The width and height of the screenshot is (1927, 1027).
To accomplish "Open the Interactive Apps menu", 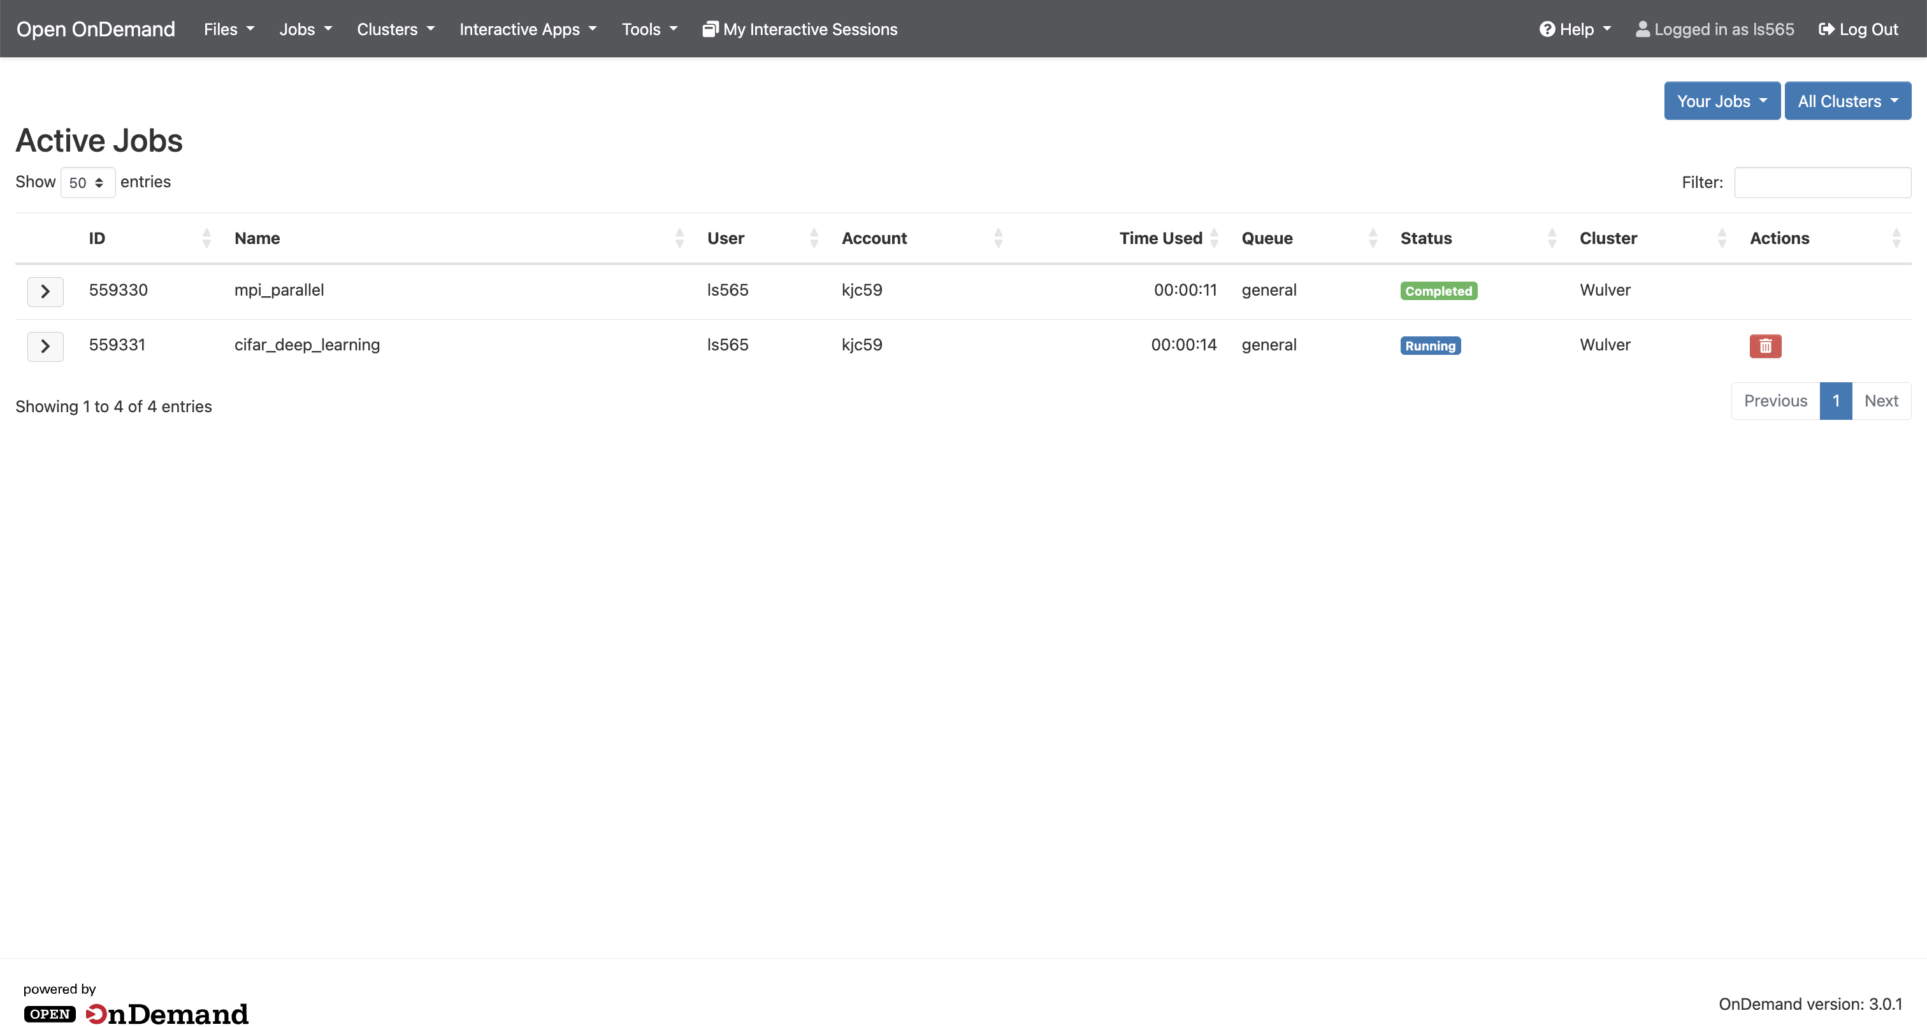I will tap(528, 29).
